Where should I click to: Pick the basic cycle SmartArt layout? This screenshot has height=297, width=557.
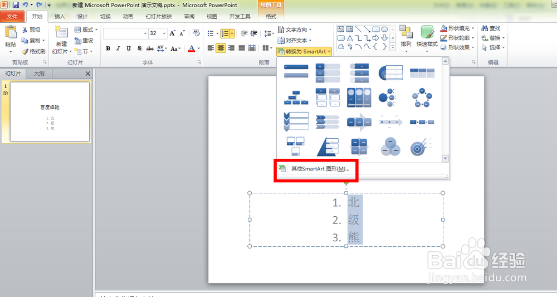click(422, 98)
